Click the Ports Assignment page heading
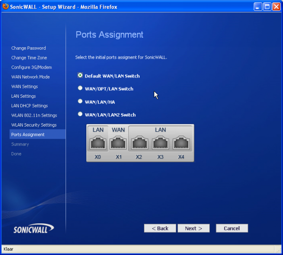This screenshot has height=255, width=283. [x=109, y=34]
